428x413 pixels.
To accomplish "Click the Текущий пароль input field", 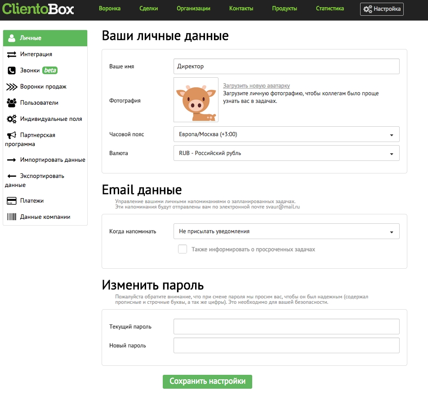I will click(286, 327).
